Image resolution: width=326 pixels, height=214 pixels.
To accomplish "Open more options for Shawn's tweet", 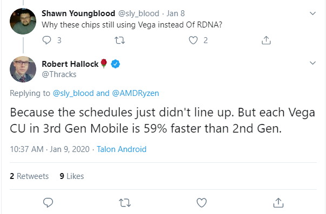I will 312,13.
